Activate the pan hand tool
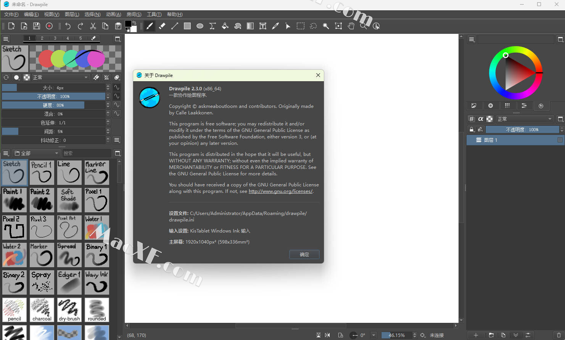The image size is (565, 340). [x=351, y=26]
